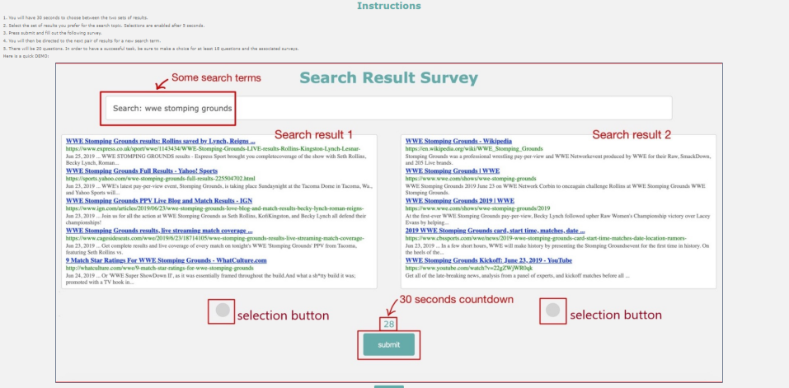Click the instruction line about 20 questions
Viewport: 789px width, 388px height.
[150, 49]
